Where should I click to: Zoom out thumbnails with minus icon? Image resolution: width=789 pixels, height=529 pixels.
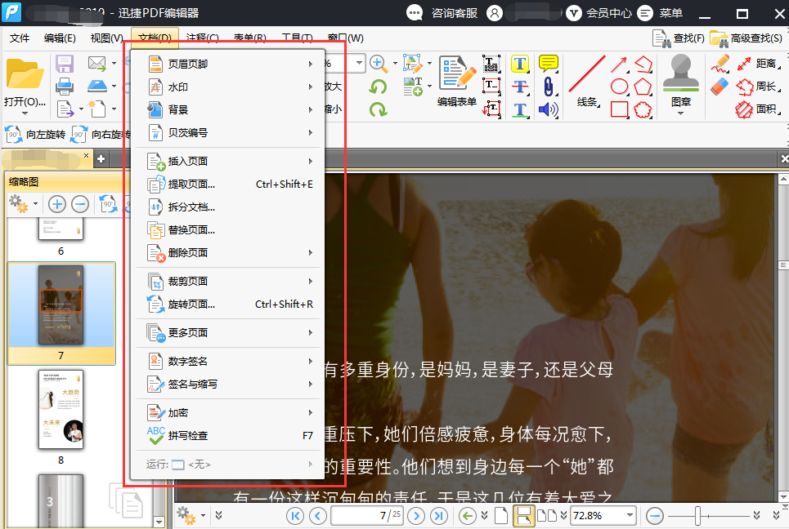(80, 204)
